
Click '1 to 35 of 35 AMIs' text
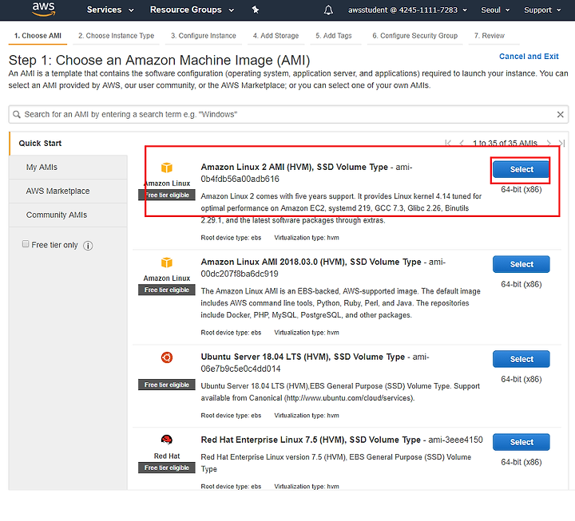[505, 144]
